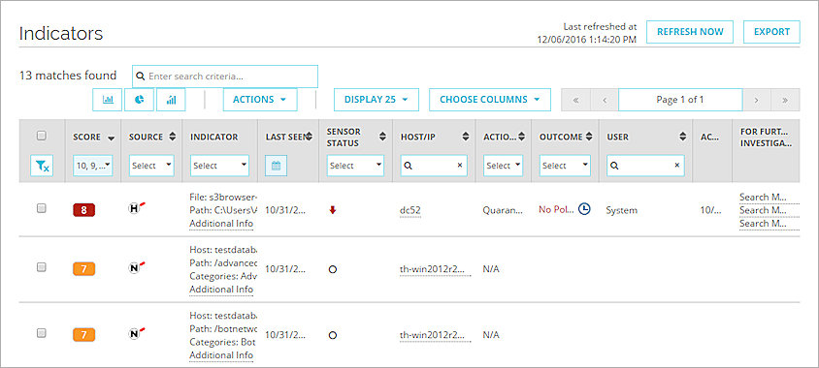The width and height of the screenshot is (819, 368).
Task: Open the Source filter Select dropdown
Action: click(152, 166)
